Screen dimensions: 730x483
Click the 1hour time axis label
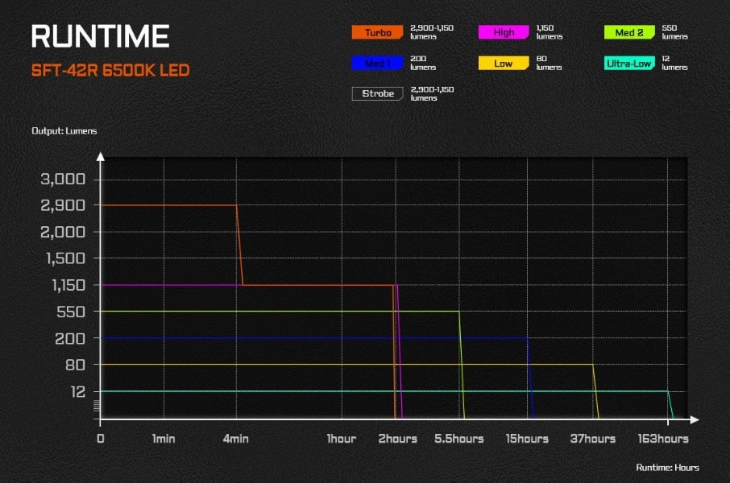342,439
